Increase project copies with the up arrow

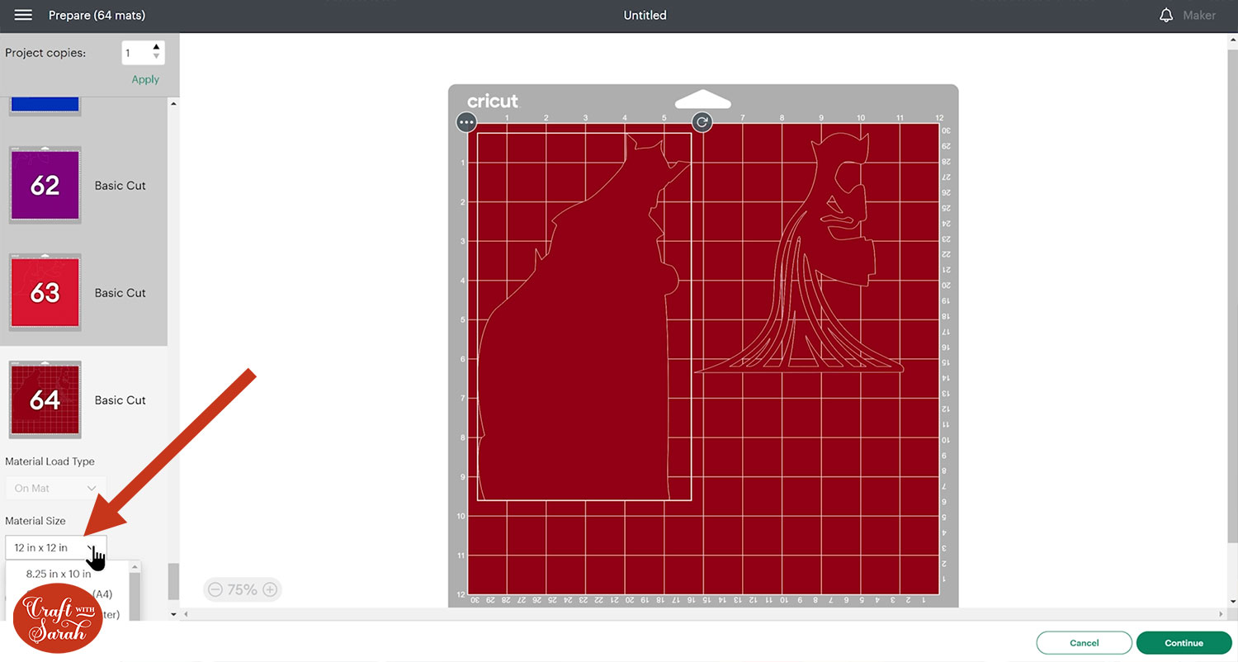point(157,47)
